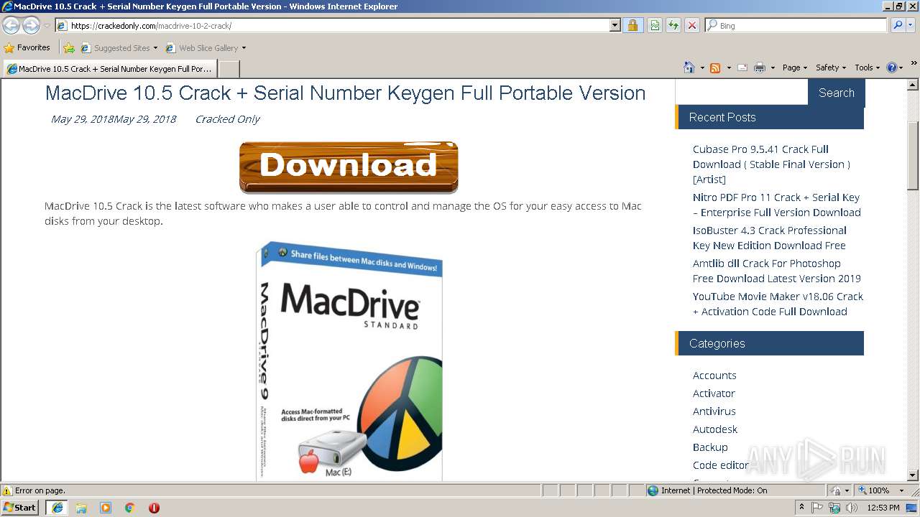920x517 pixels.
Task: Click the Stop loading red X icon
Action: pos(692,25)
